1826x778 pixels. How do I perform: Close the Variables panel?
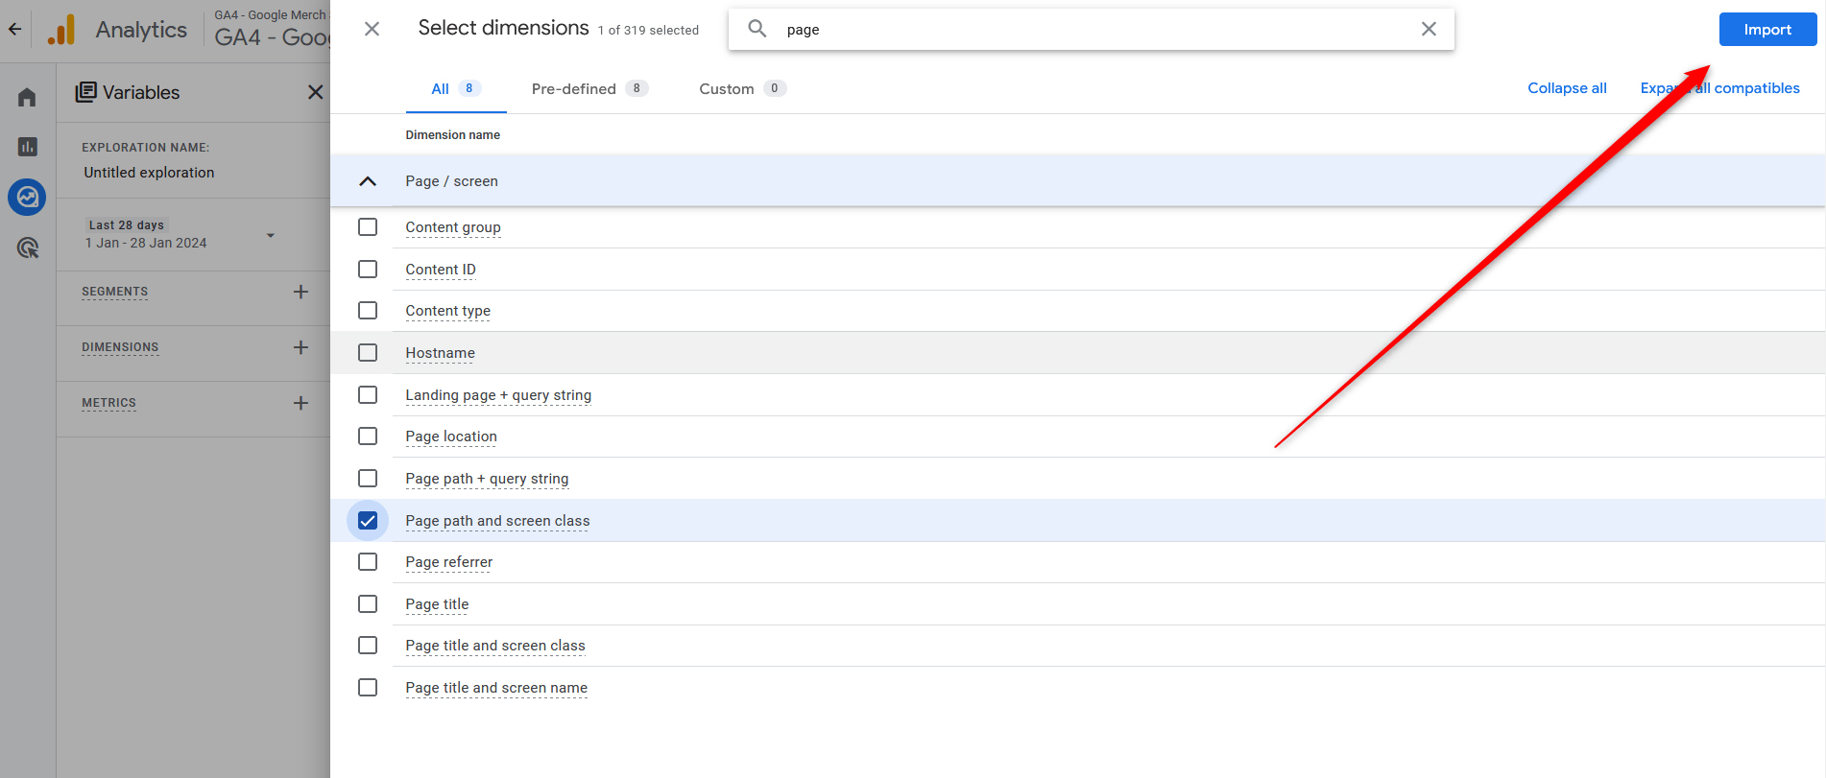(x=315, y=92)
